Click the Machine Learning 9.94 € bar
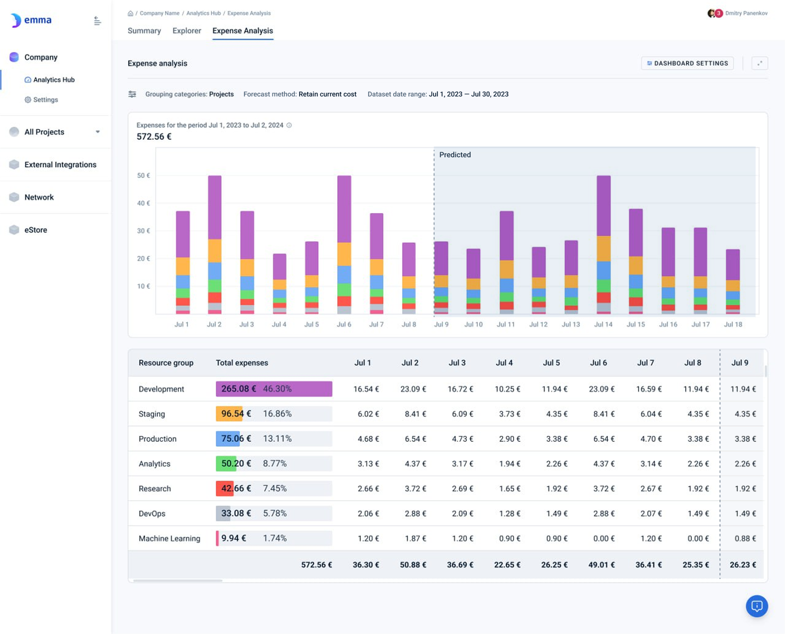 pos(217,538)
